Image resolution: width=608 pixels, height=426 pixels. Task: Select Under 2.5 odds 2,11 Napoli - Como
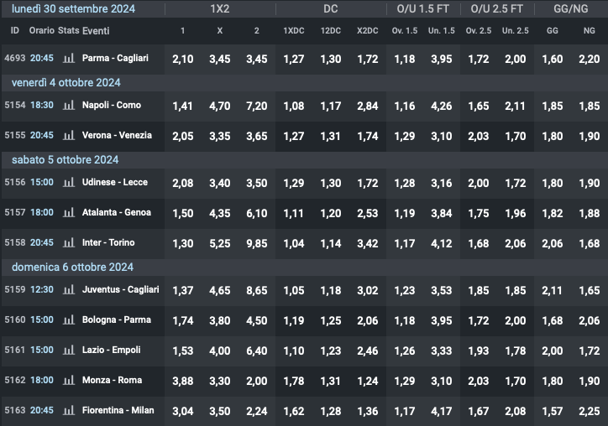516,106
